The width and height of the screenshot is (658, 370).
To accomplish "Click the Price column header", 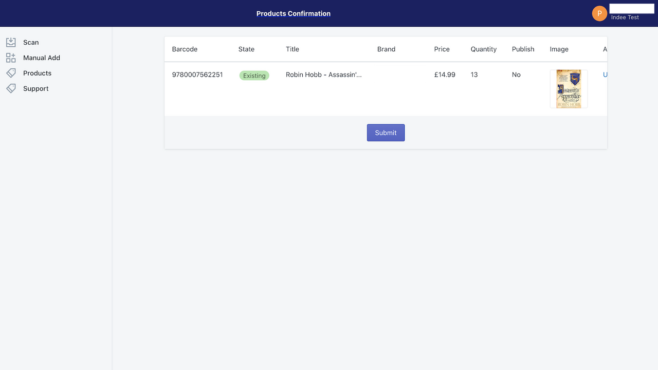I will (442, 49).
